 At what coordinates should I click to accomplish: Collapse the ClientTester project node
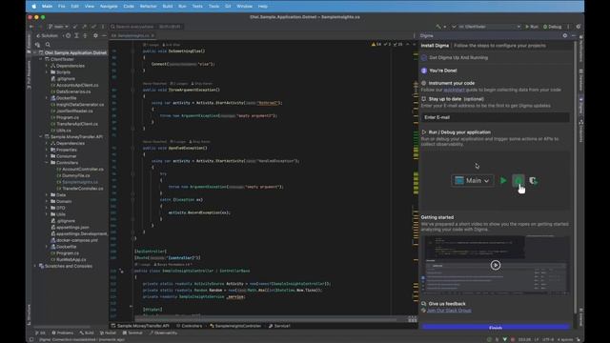41,59
